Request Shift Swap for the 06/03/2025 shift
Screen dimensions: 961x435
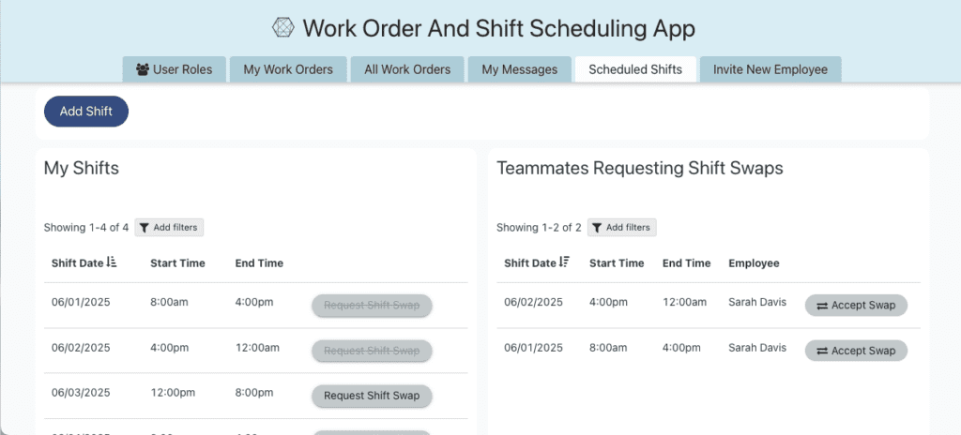tap(372, 396)
